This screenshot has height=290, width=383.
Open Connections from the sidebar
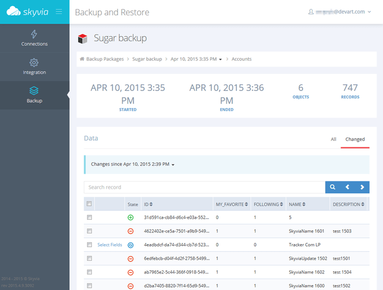pyautogui.click(x=34, y=38)
